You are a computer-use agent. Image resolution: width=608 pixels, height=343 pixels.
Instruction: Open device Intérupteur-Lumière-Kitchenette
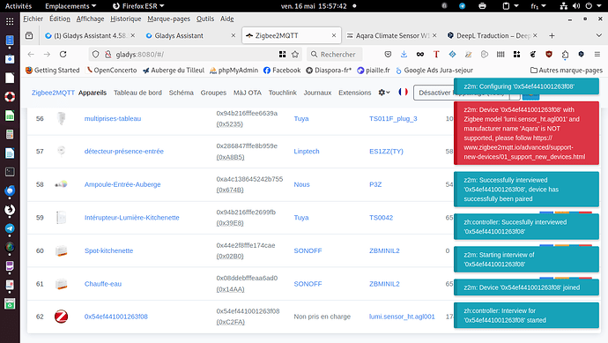[x=132, y=218]
